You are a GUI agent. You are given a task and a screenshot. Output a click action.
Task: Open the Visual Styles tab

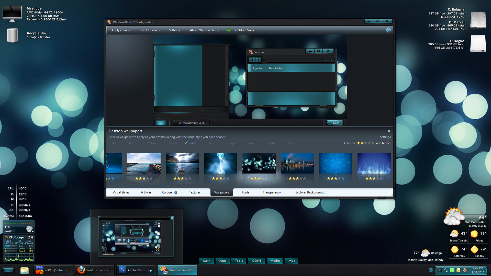point(121,192)
